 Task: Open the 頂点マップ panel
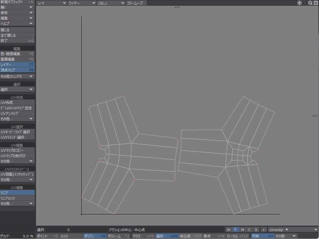pos(17,70)
